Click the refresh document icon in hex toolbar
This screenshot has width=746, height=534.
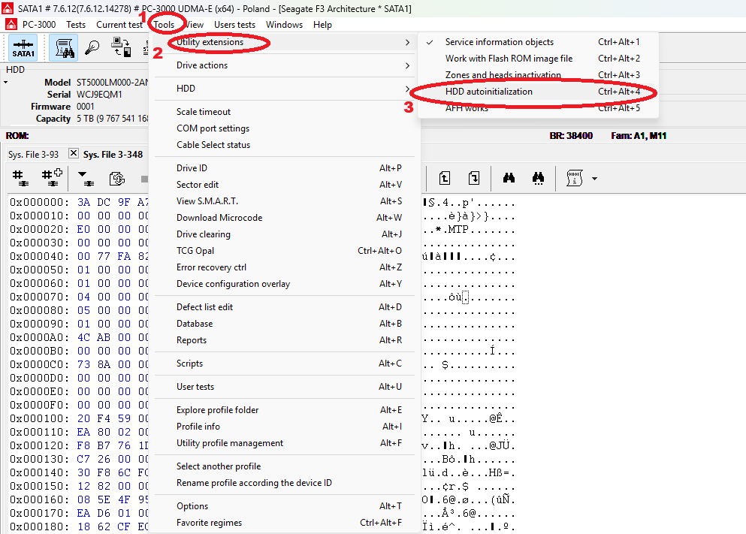click(x=116, y=179)
